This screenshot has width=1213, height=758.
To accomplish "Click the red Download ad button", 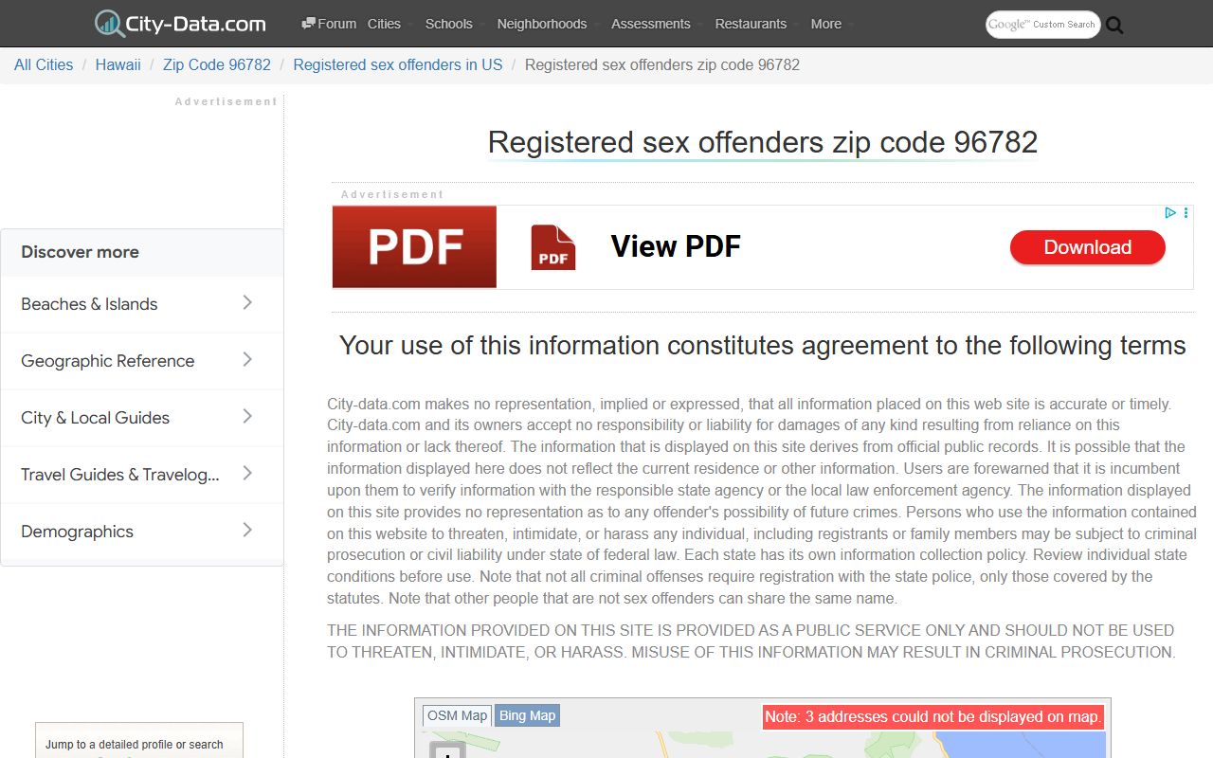I will pos(1087,247).
